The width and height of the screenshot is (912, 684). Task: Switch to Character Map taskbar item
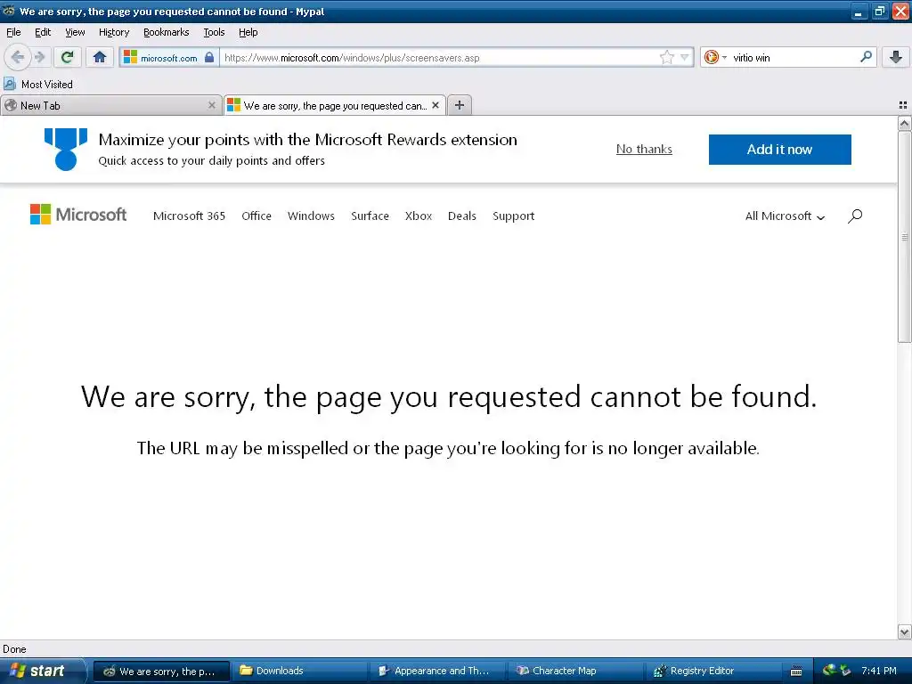[576, 671]
